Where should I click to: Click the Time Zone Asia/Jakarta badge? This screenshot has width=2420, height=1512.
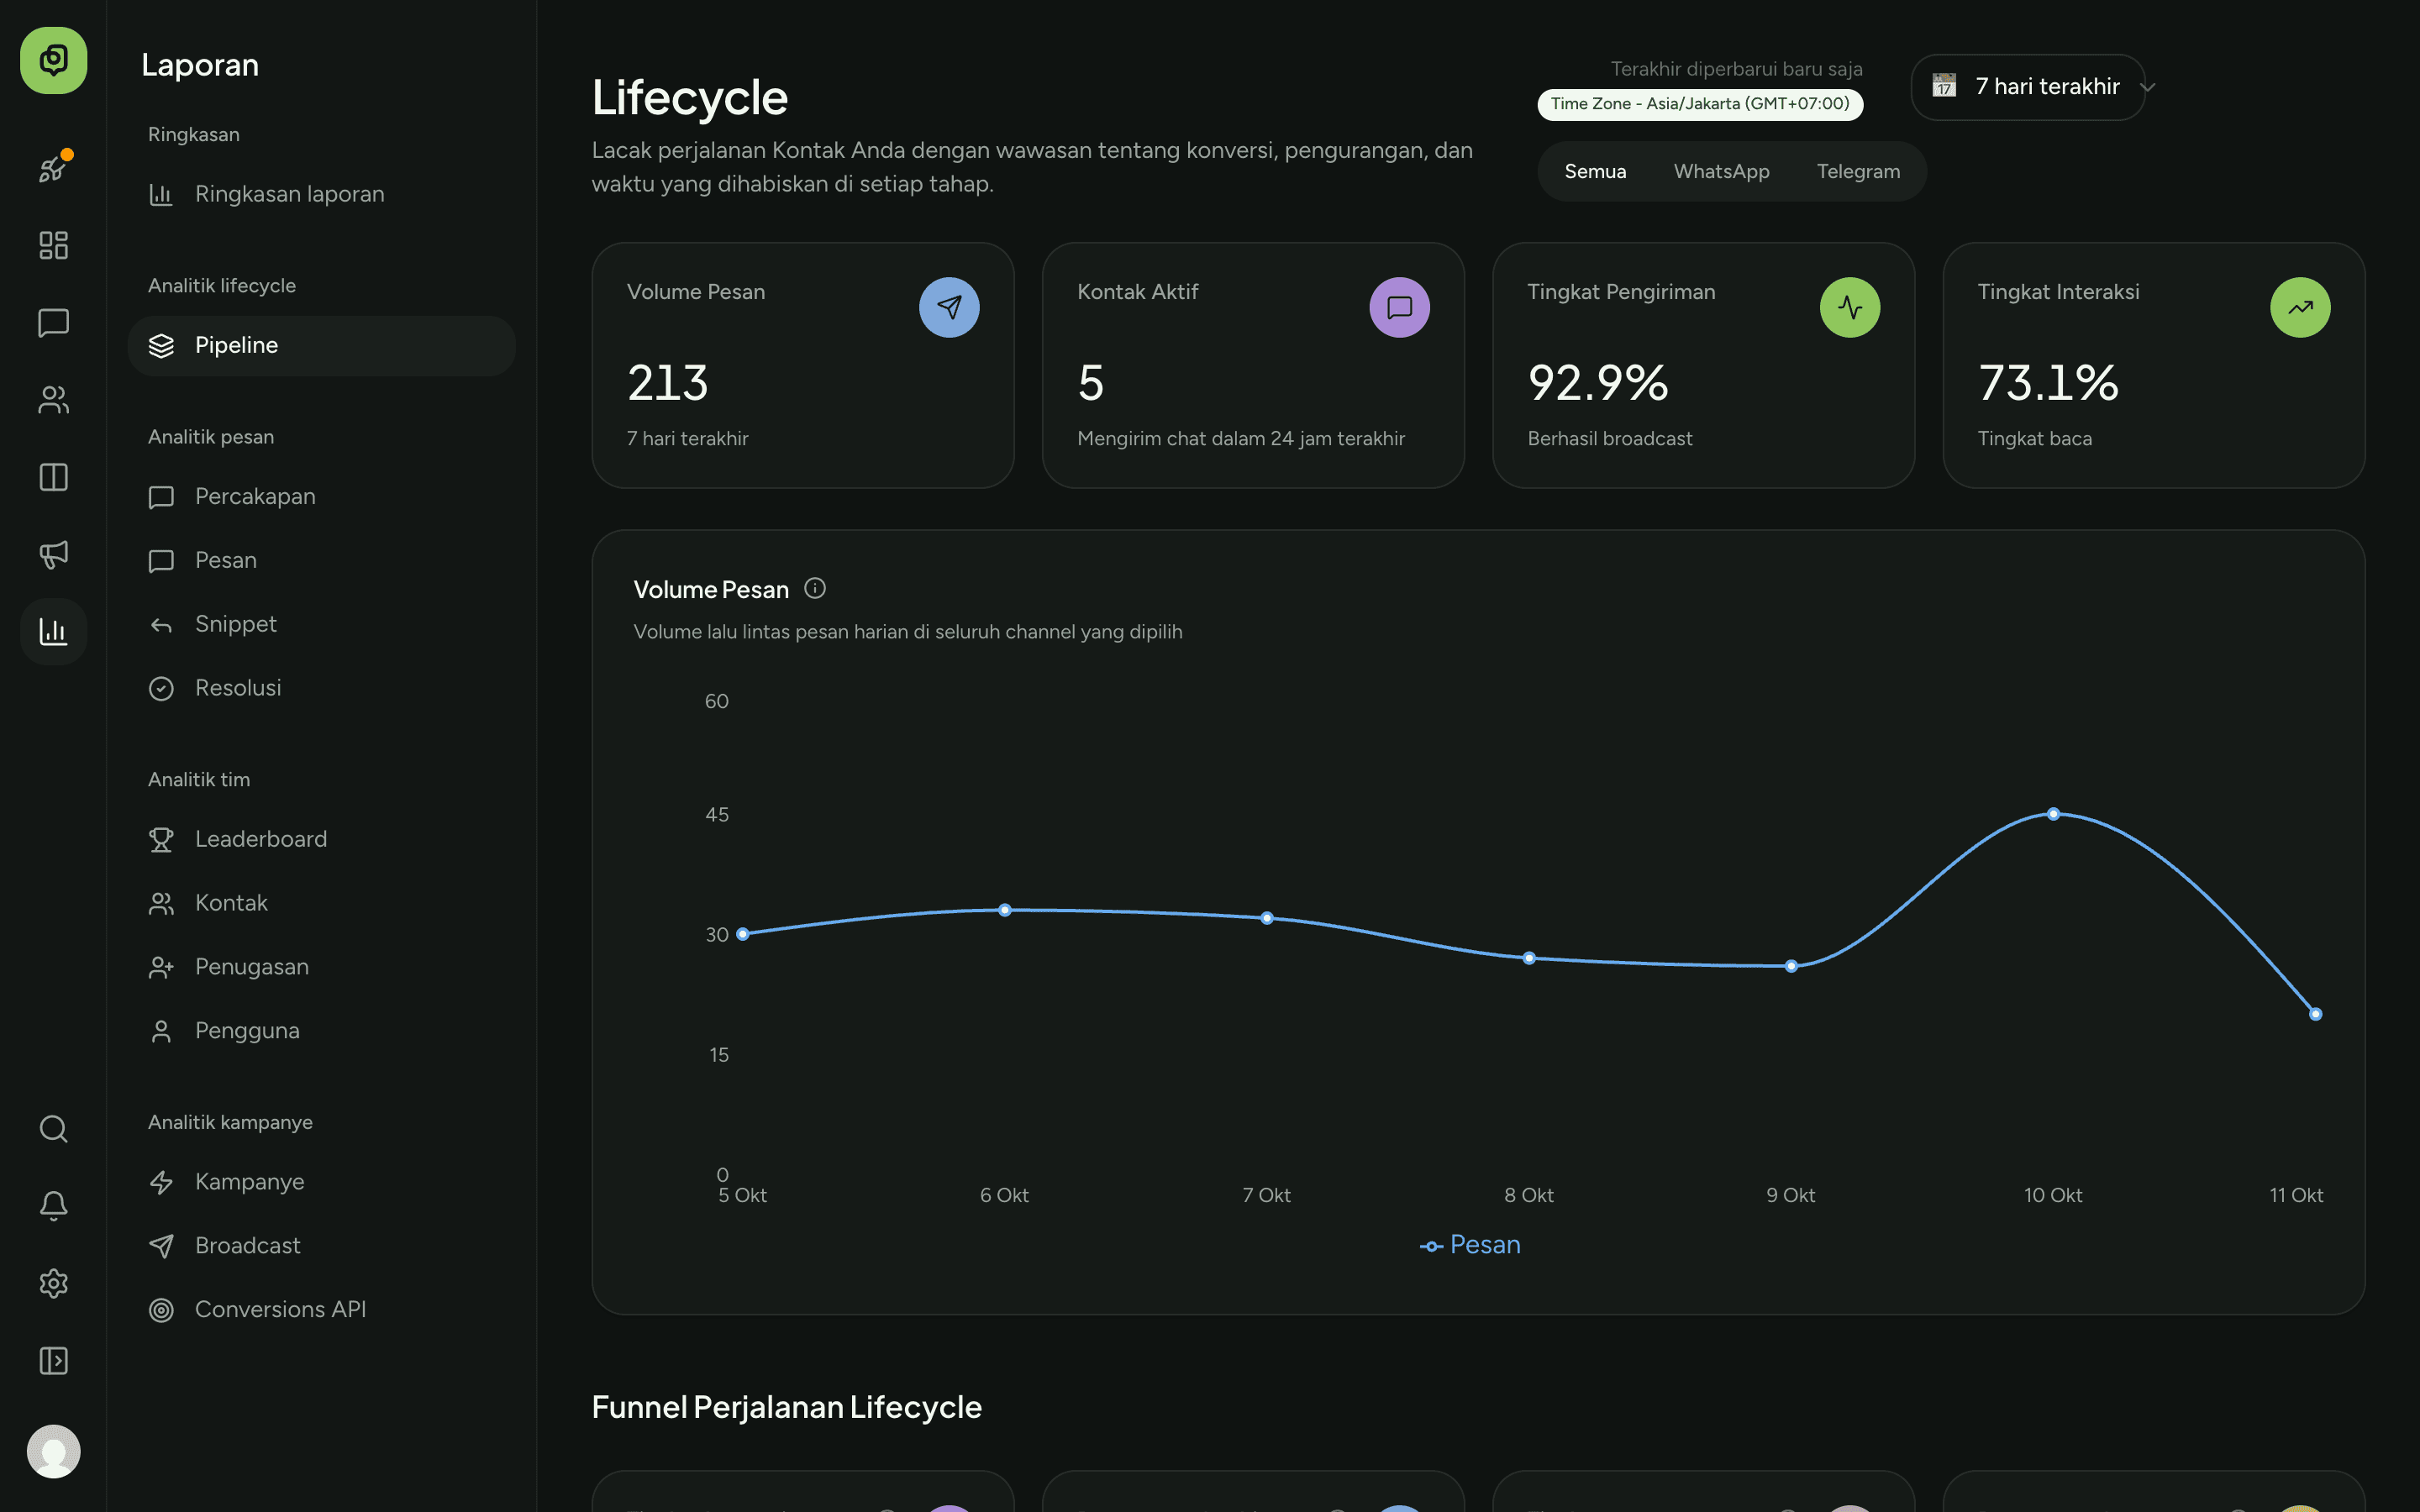(x=1700, y=104)
